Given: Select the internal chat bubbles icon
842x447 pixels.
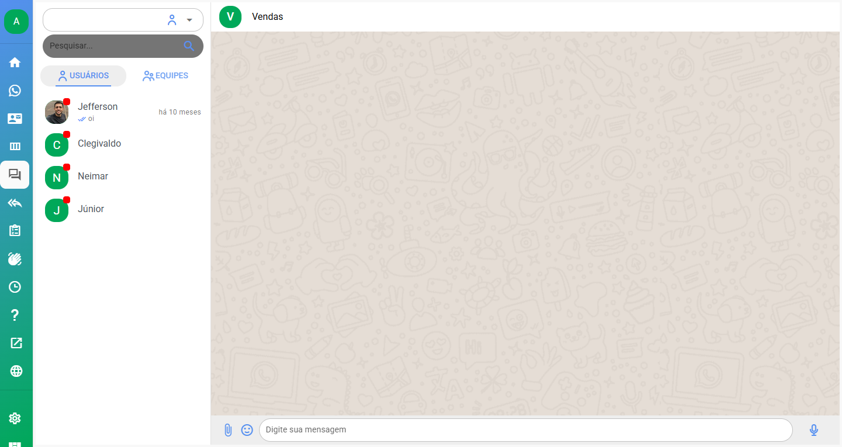Looking at the screenshot, I should pyautogui.click(x=15, y=175).
